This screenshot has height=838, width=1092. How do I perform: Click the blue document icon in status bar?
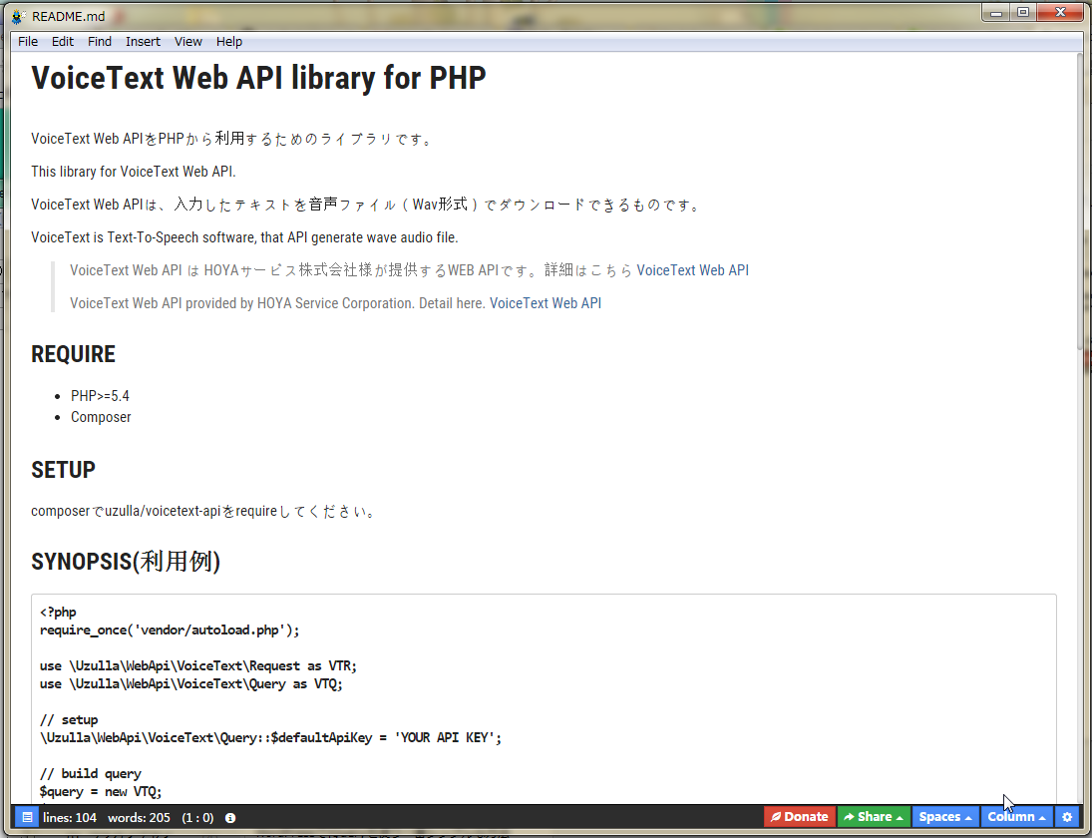tap(27, 817)
